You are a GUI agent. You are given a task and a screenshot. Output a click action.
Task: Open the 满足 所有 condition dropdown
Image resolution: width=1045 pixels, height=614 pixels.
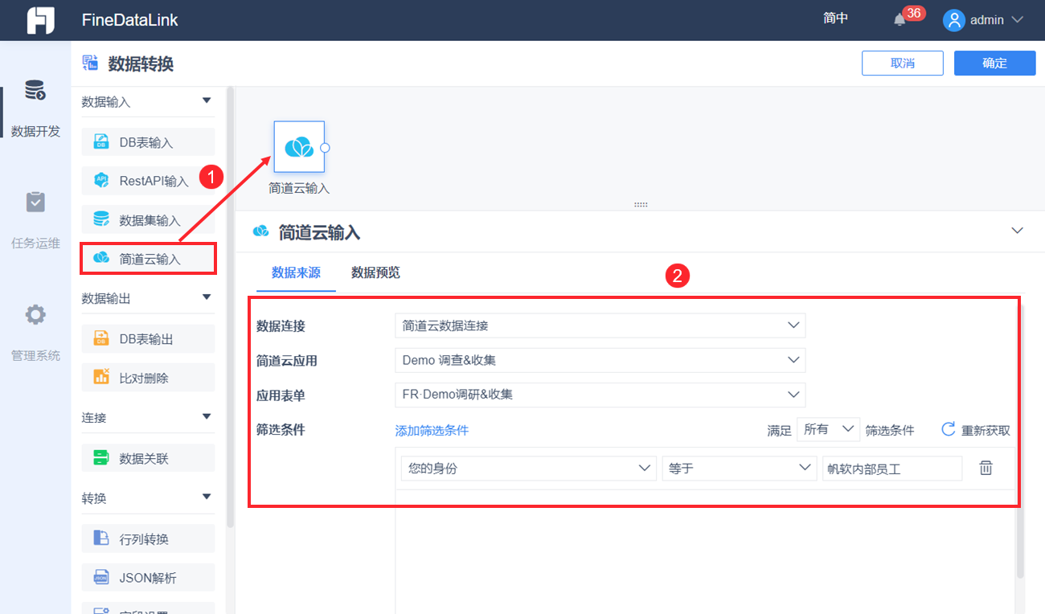828,429
